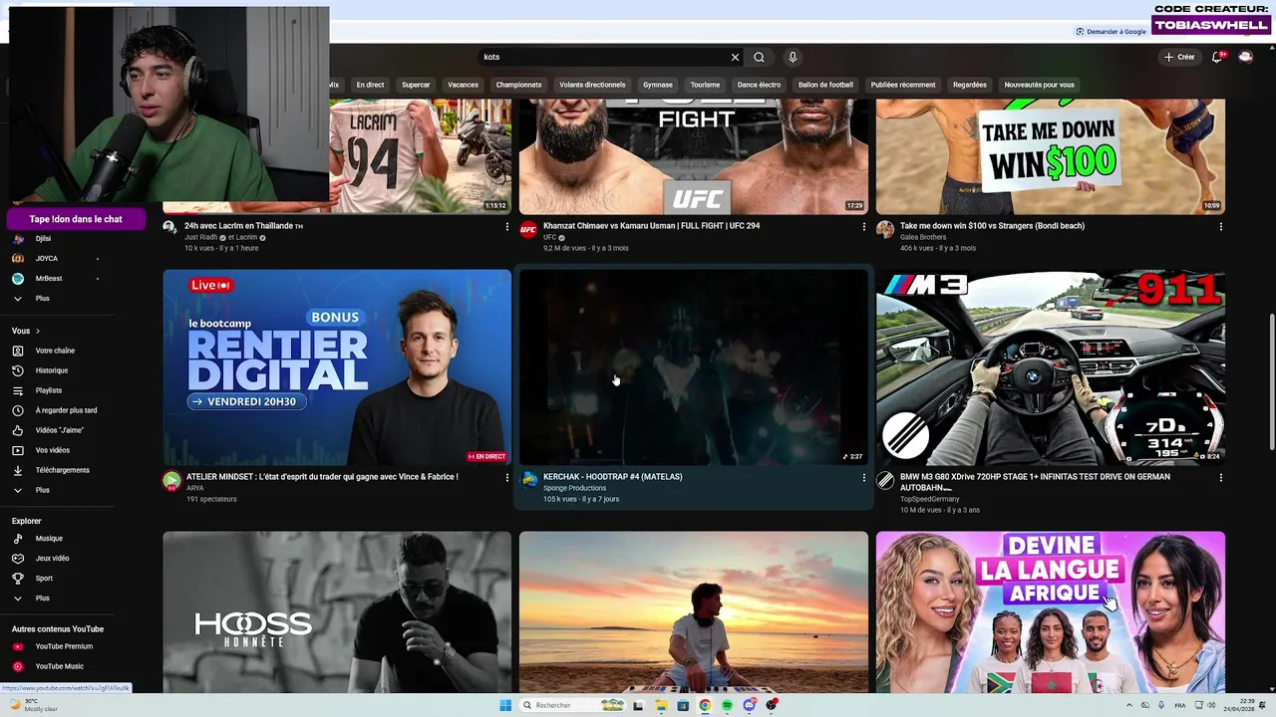This screenshot has height=717, width=1276.
Task: Clear the YouTube search box text
Action: pos(735,57)
